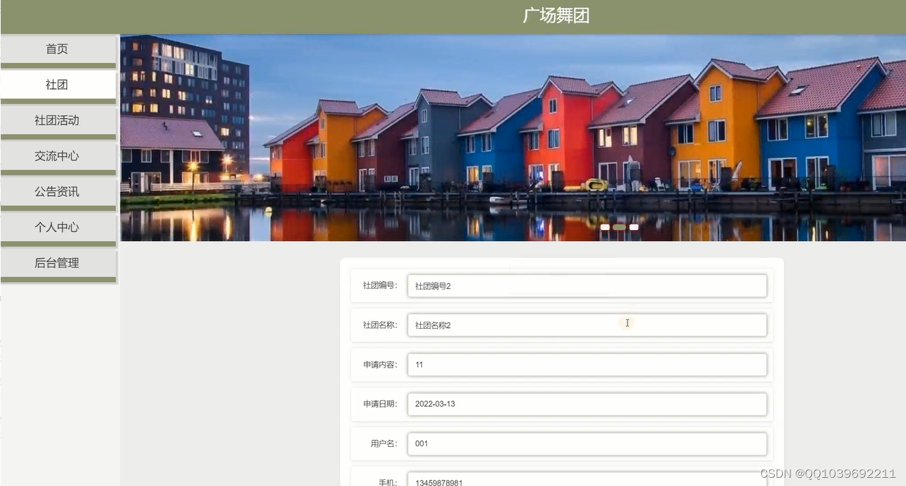Focus the 申请内容 text field
This screenshot has width=906, height=486.
point(587,365)
